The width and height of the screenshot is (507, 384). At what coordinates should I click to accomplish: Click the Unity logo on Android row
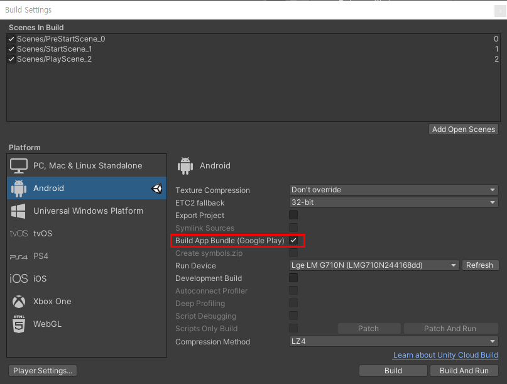click(x=157, y=189)
